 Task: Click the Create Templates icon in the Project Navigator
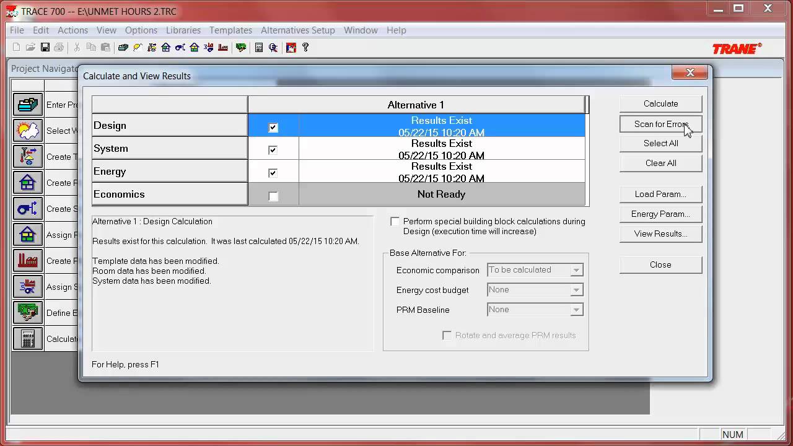[28, 157]
